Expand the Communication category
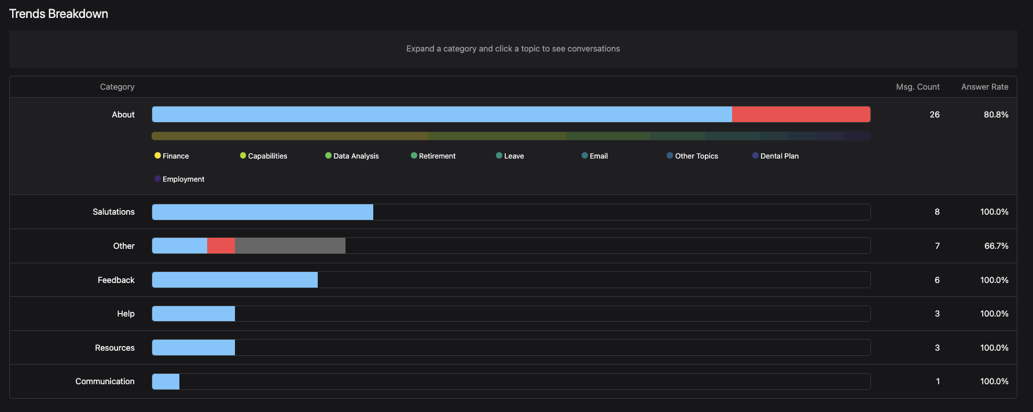 tap(105, 381)
